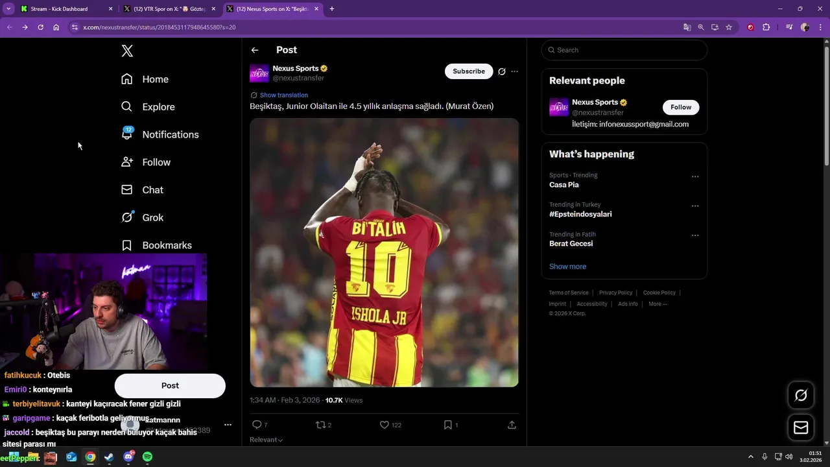Open a new browser tab
The width and height of the screenshot is (830, 467).
pos(332,9)
